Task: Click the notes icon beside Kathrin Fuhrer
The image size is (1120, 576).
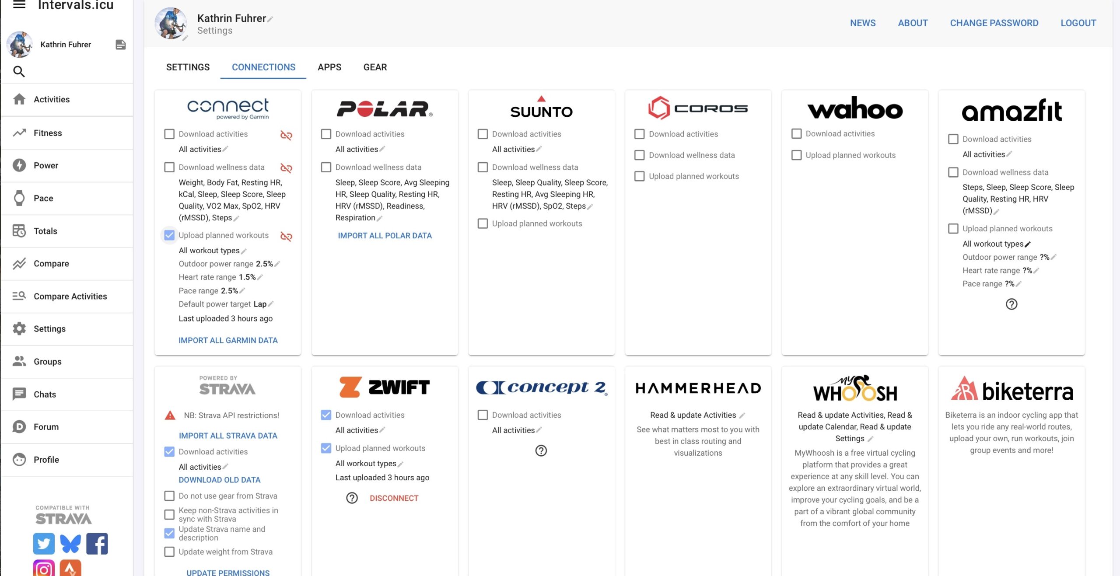Action: coord(120,45)
